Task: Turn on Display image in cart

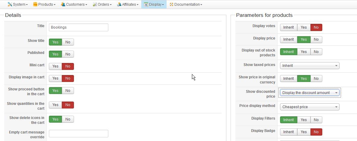Action: coord(56,78)
